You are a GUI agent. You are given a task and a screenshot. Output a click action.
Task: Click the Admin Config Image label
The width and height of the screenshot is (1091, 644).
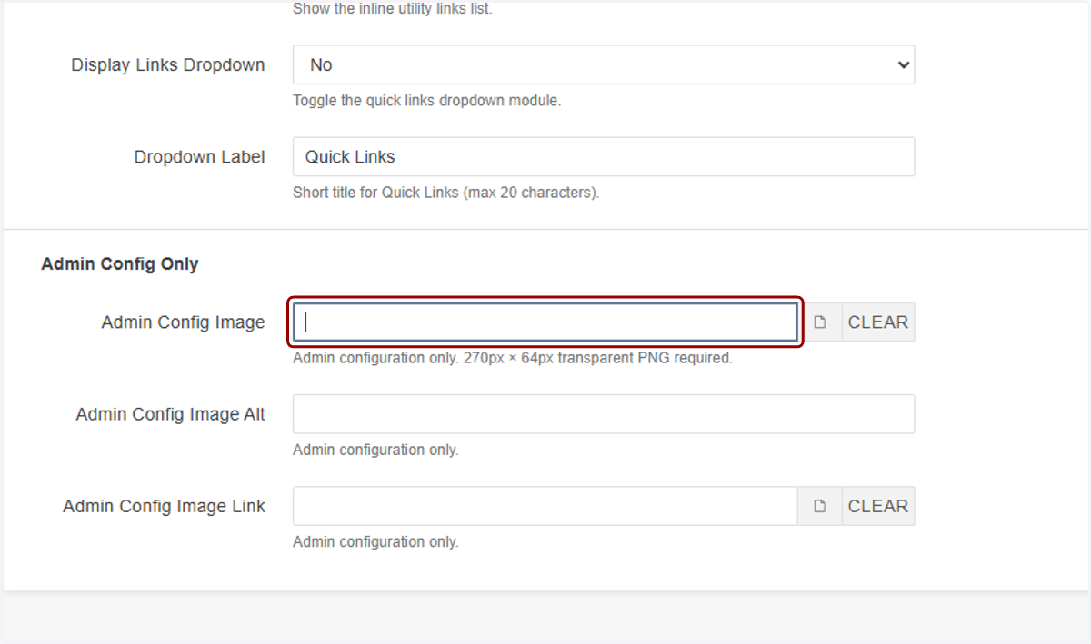coord(184,322)
